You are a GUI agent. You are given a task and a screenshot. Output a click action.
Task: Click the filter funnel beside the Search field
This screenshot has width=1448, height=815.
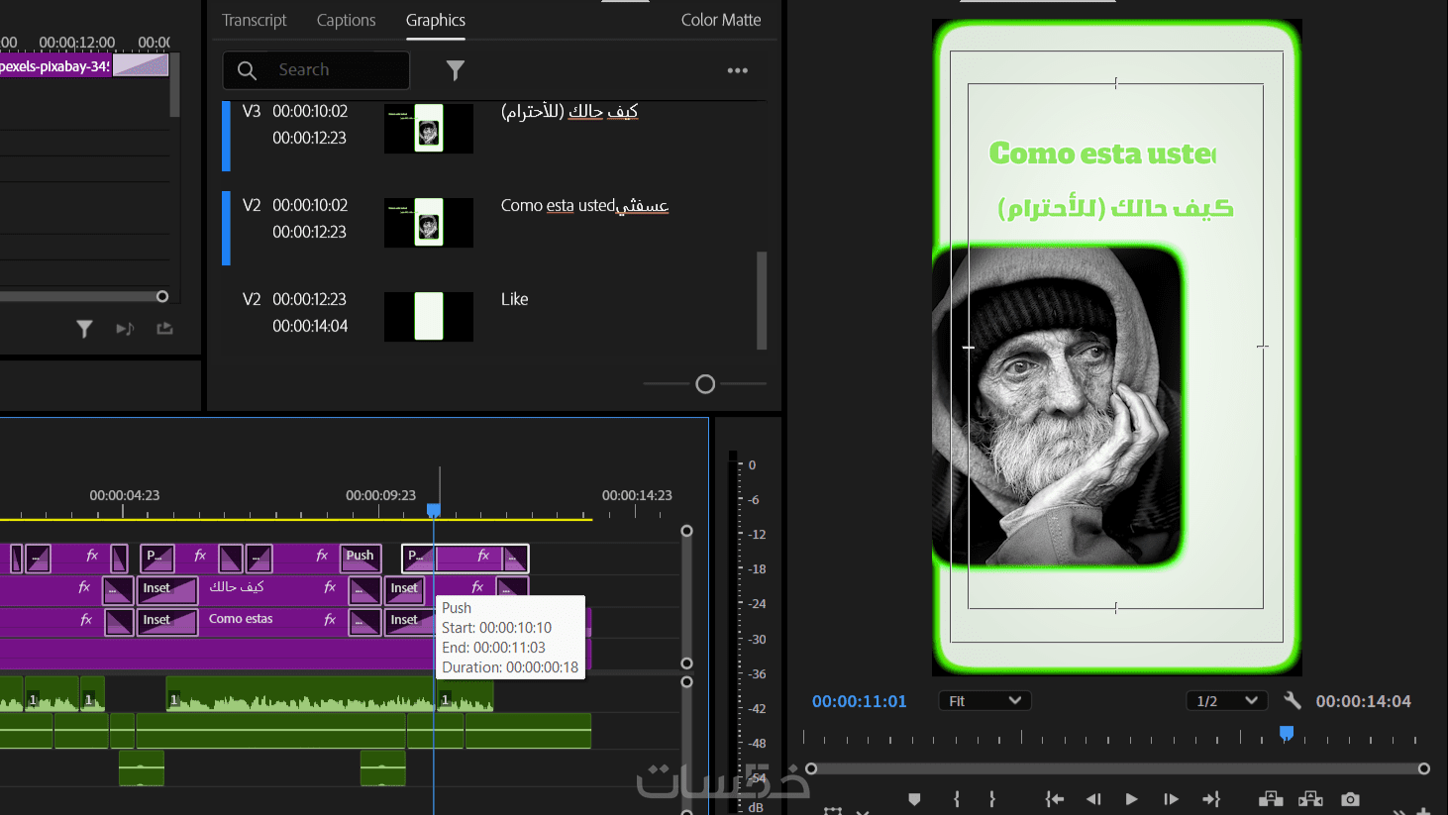[455, 70]
